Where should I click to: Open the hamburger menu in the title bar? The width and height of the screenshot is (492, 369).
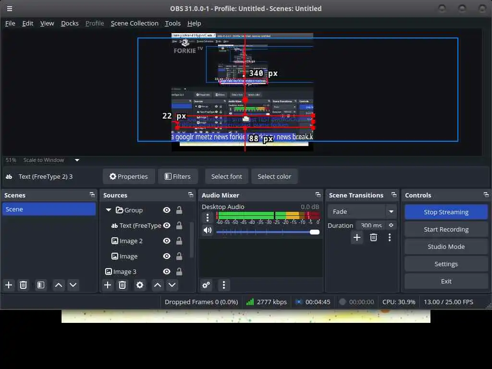click(10, 9)
